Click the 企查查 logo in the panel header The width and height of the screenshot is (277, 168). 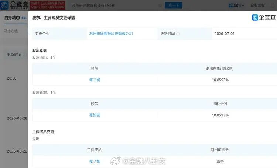click(264, 17)
